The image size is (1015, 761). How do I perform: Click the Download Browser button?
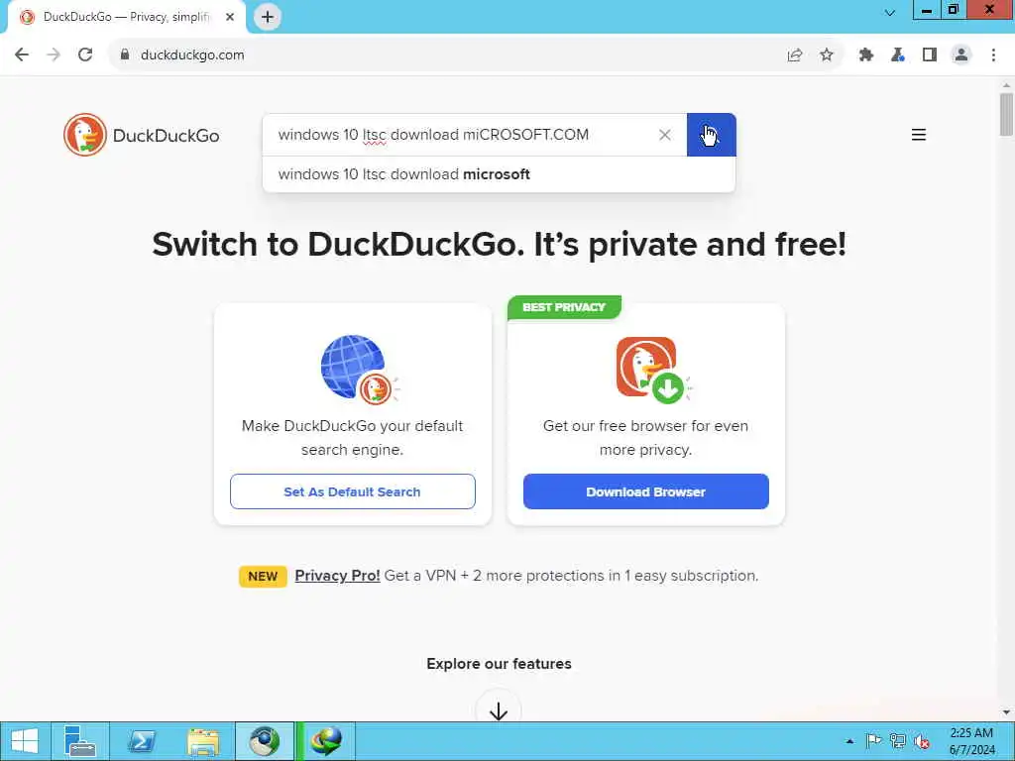coord(646,491)
